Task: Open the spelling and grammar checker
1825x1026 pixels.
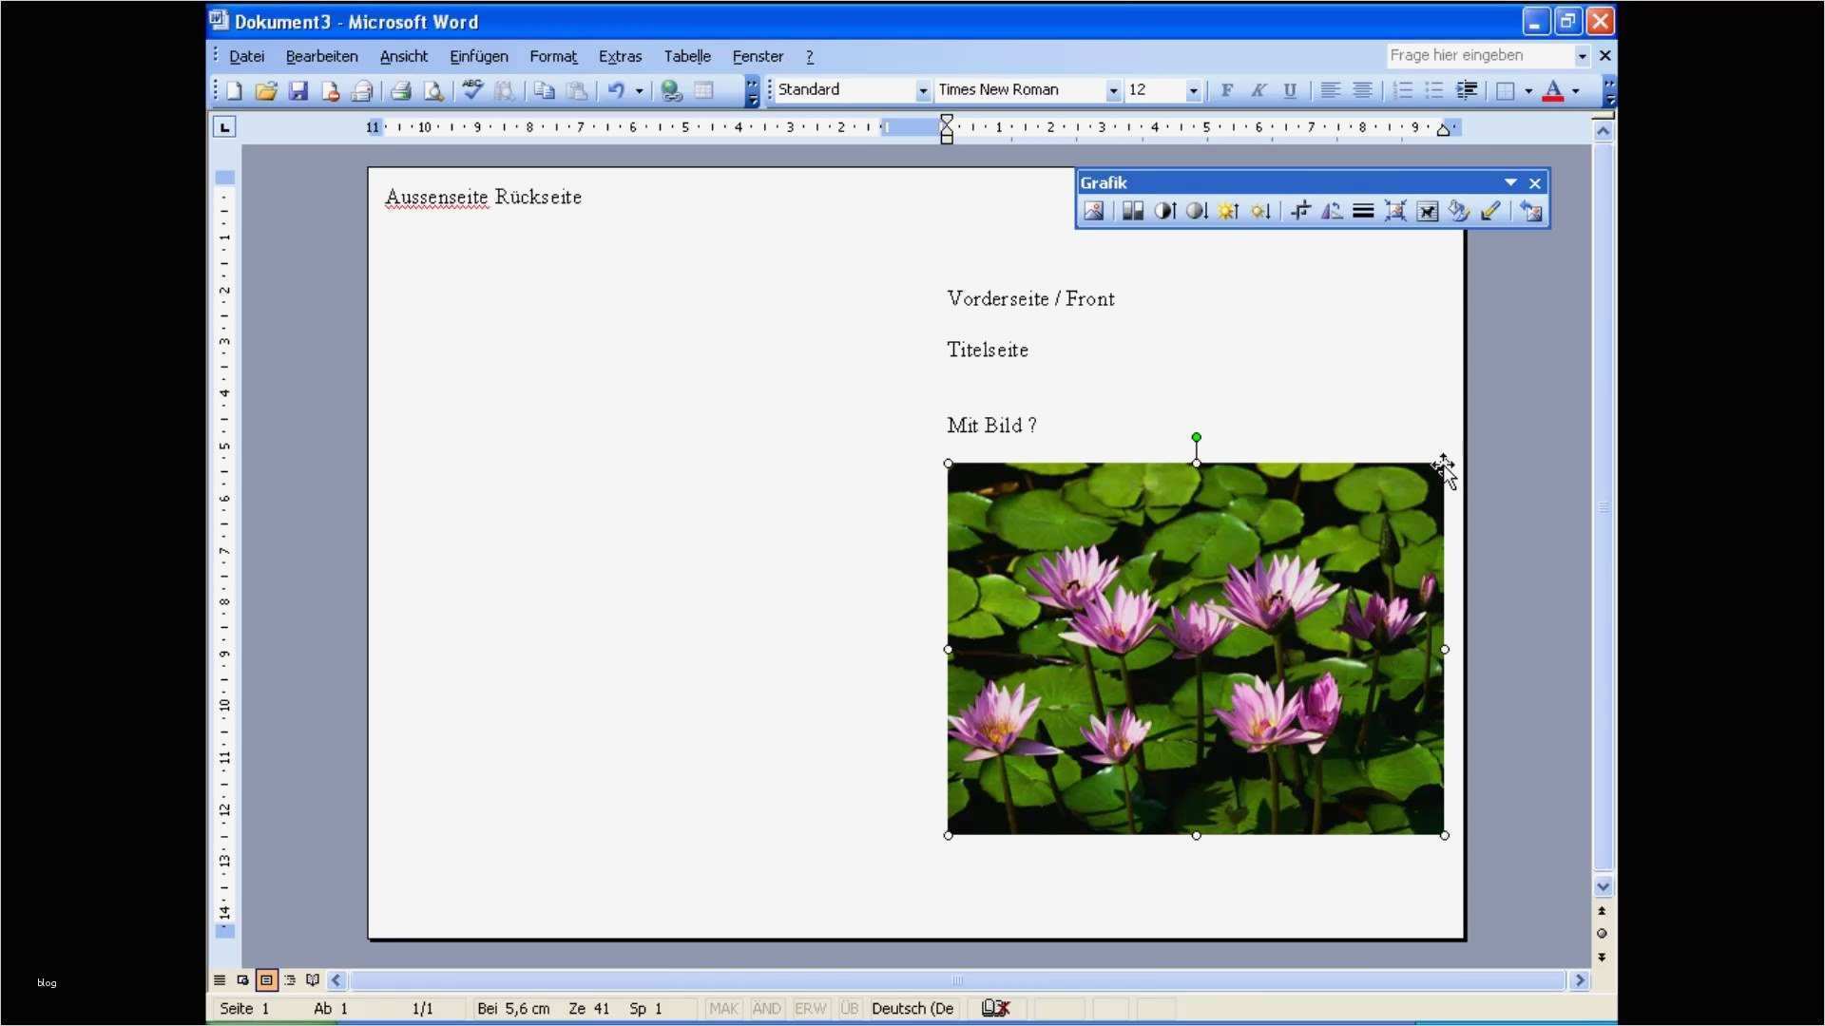Action: pyautogui.click(x=472, y=90)
